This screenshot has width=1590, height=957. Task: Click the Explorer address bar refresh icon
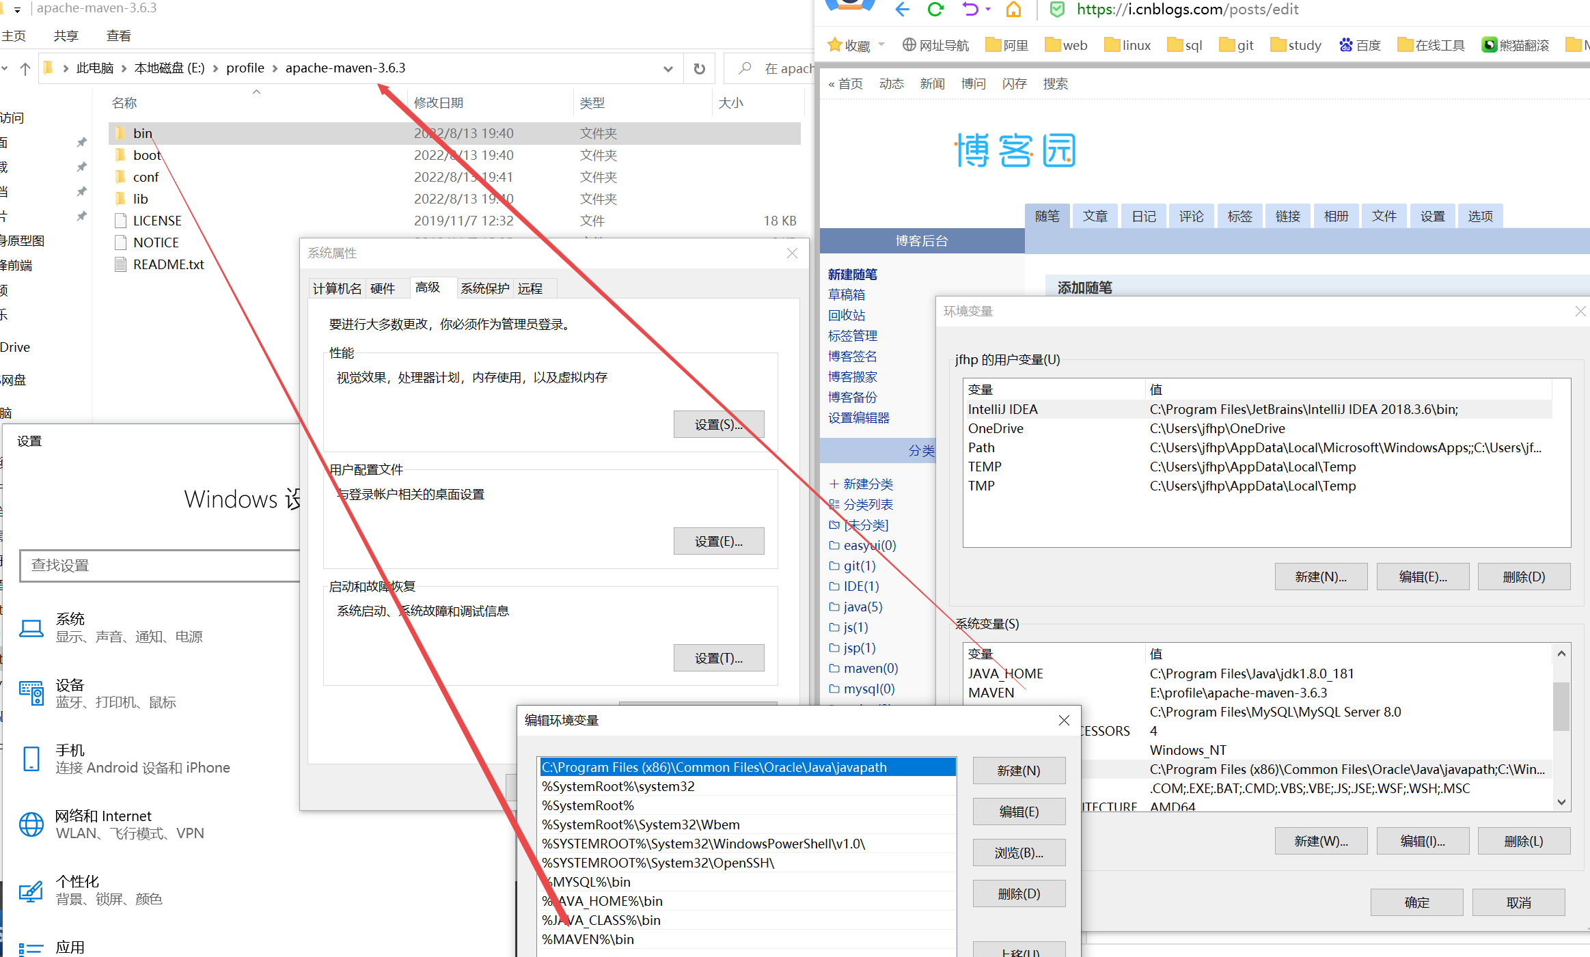699,68
